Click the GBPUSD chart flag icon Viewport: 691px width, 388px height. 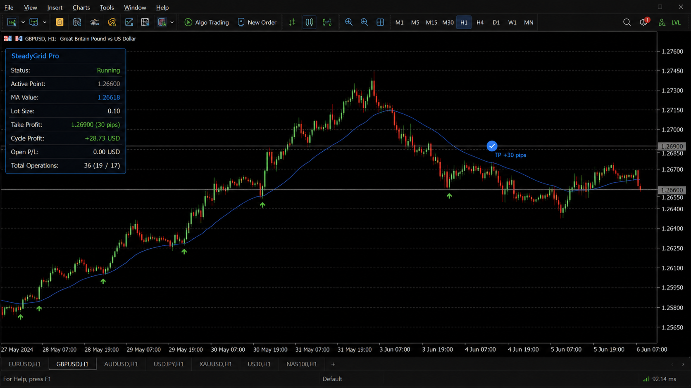coord(8,38)
